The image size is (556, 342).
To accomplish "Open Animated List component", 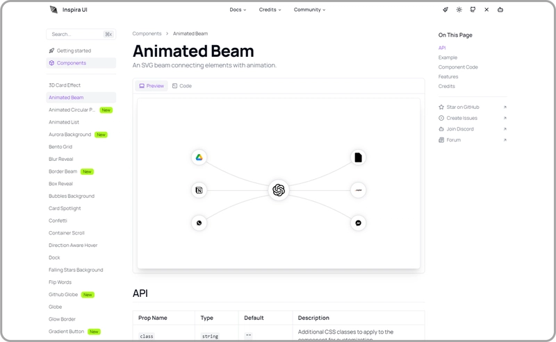I will pyautogui.click(x=64, y=122).
